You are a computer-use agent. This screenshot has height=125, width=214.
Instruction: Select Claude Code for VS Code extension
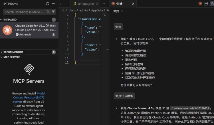click(x=29, y=30)
